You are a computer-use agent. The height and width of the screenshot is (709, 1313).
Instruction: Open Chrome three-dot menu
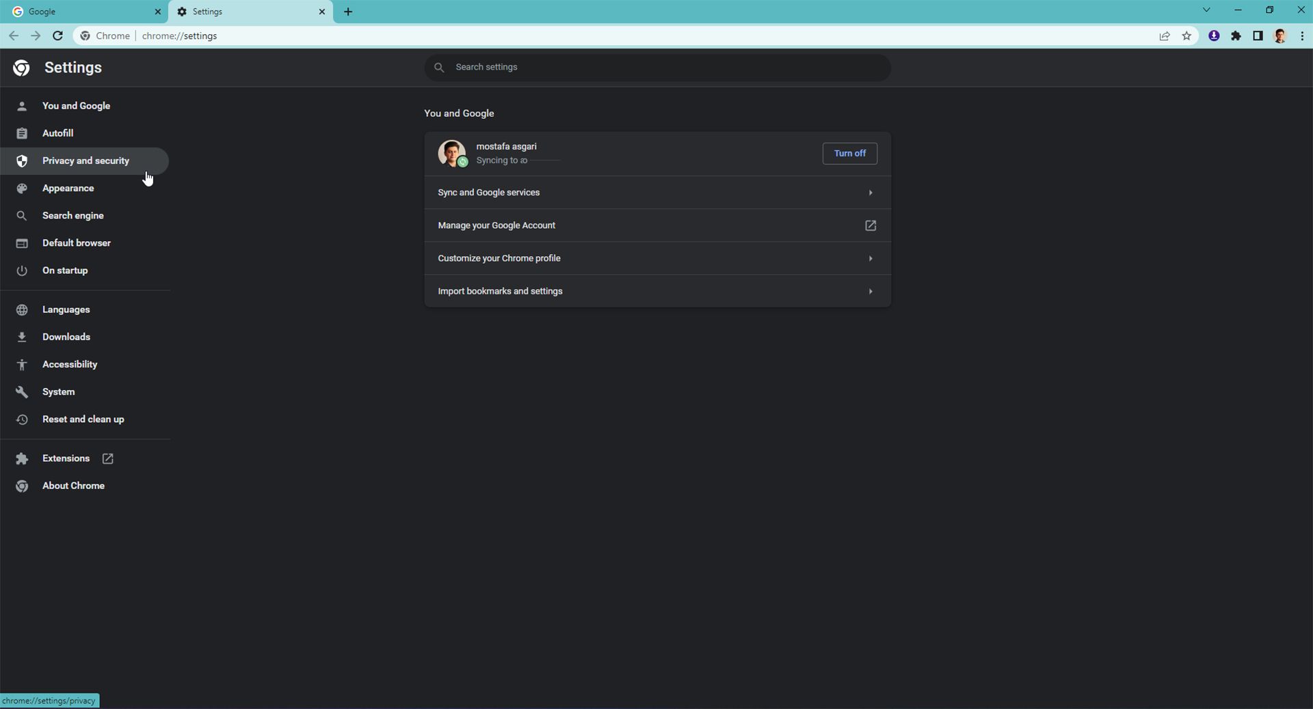[x=1301, y=36]
